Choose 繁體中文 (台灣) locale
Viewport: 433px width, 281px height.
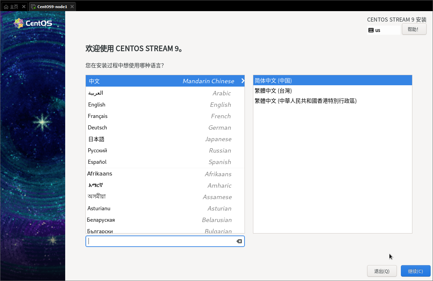point(333,91)
